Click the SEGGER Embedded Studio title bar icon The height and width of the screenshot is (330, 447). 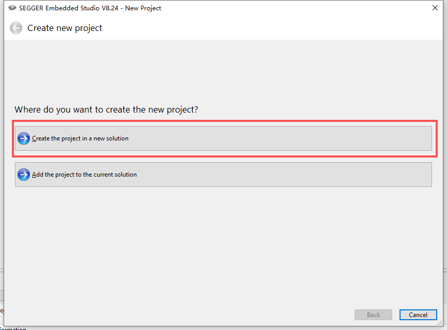12,8
